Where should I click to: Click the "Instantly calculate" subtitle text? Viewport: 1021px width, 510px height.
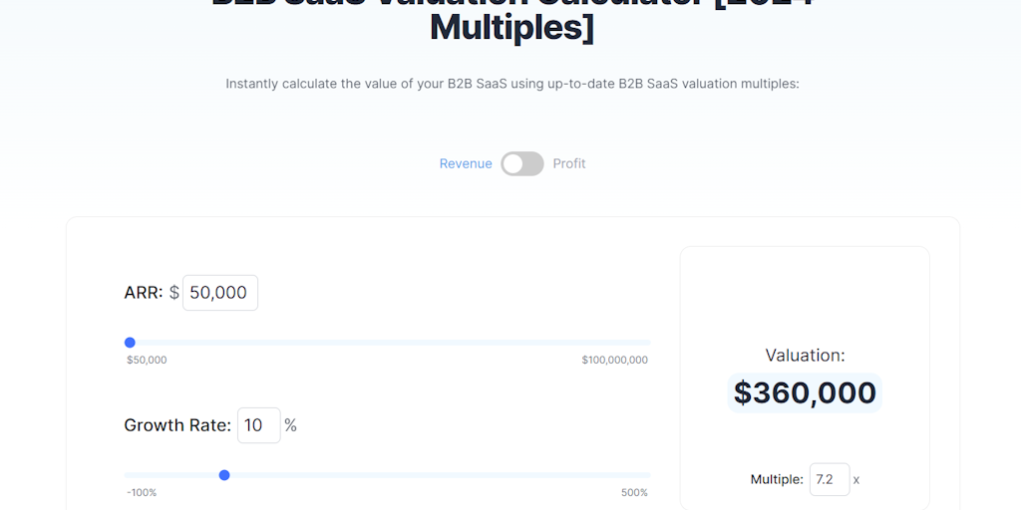(512, 84)
